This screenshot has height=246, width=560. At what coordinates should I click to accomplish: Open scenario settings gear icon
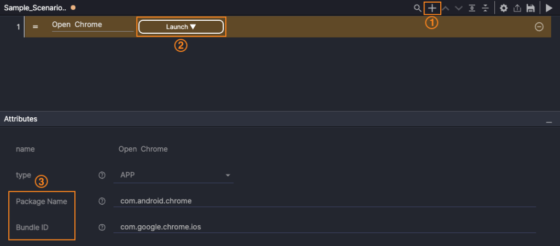(504, 8)
